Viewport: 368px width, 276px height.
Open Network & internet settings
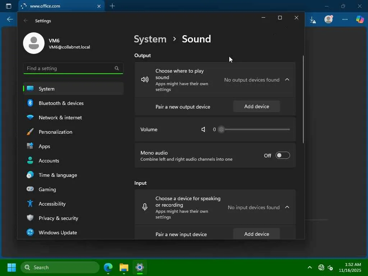[x=60, y=118]
